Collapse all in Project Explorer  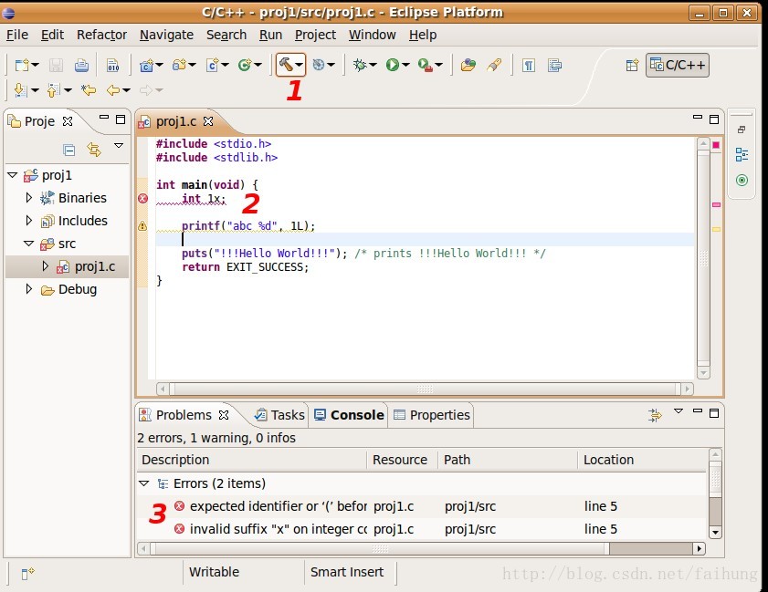click(69, 150)
